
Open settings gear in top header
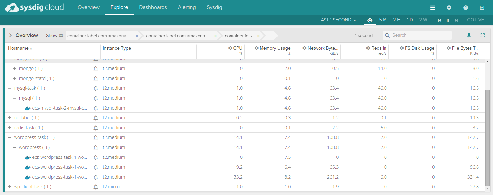pyautogui.click(x=449, y=8)
